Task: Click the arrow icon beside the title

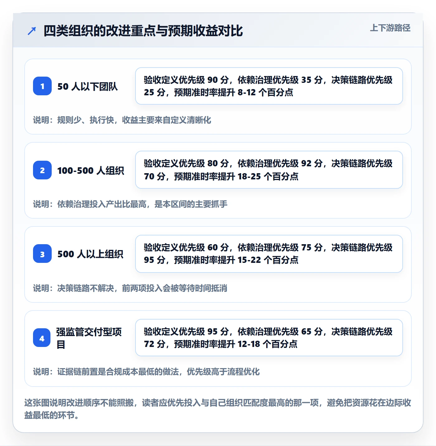Action: (32, 31)
